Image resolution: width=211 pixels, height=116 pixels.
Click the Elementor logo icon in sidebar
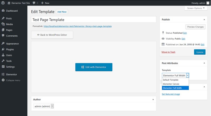[3, 74]
